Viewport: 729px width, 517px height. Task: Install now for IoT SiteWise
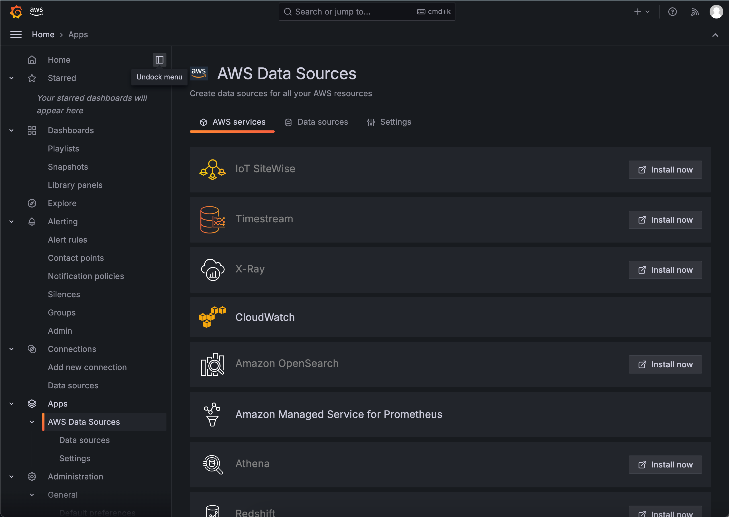(x=665, y=170)
